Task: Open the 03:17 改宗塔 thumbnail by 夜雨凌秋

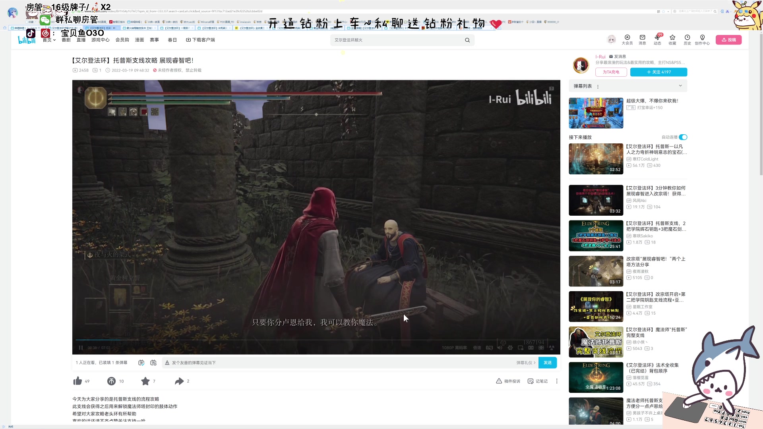Action: 596,271
